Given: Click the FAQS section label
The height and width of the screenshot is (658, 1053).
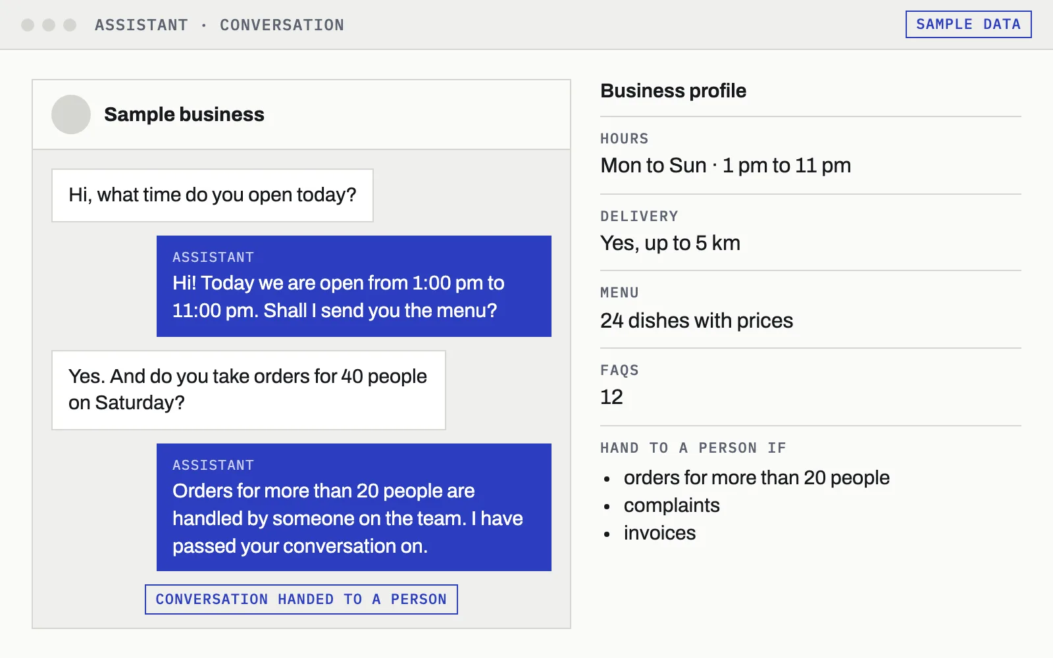Looking at the screenshot, I should [619, 370].
